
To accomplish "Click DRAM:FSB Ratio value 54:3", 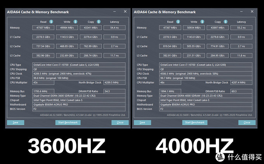I will (115, 91).
